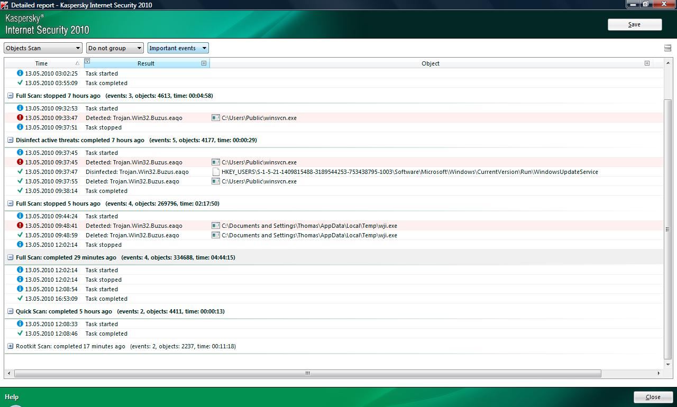
Task: Click the info icon for 12:08:54 Task started
Action: 20,289
